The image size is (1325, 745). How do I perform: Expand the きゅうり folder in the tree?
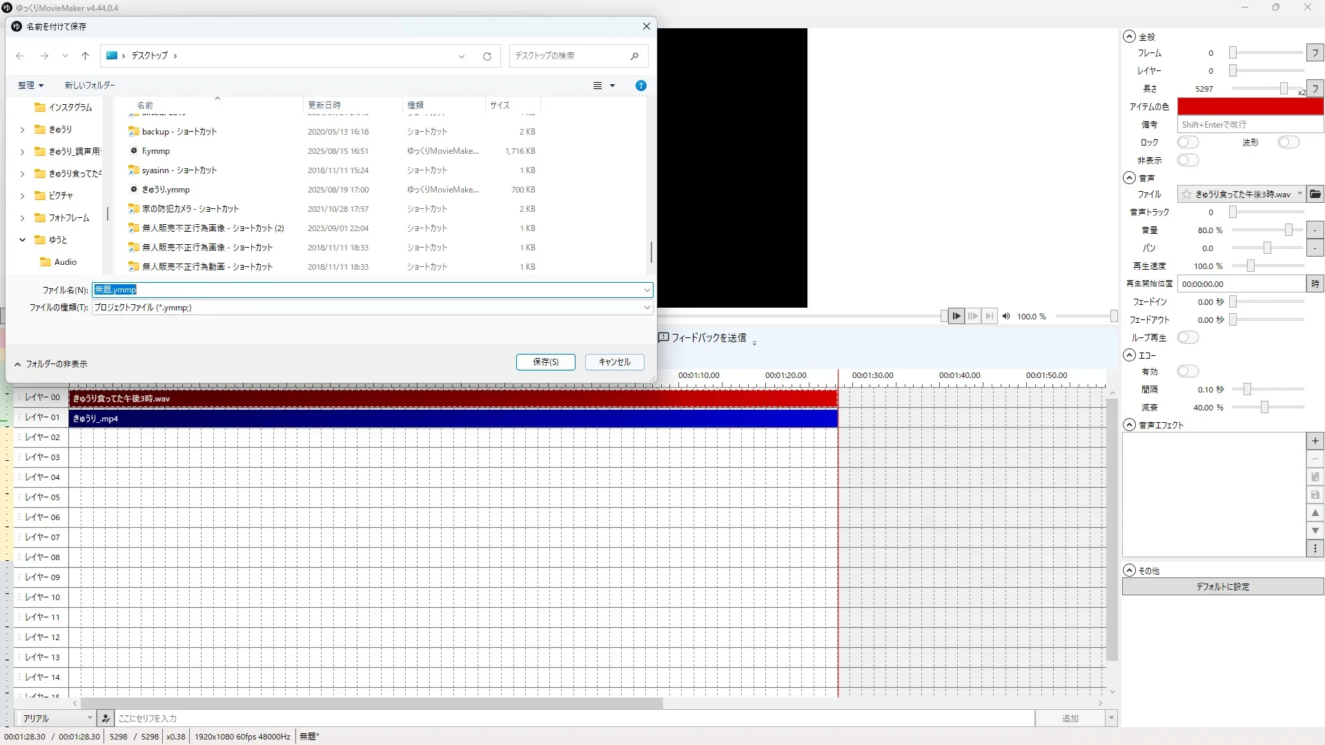(x=22, y=130)
